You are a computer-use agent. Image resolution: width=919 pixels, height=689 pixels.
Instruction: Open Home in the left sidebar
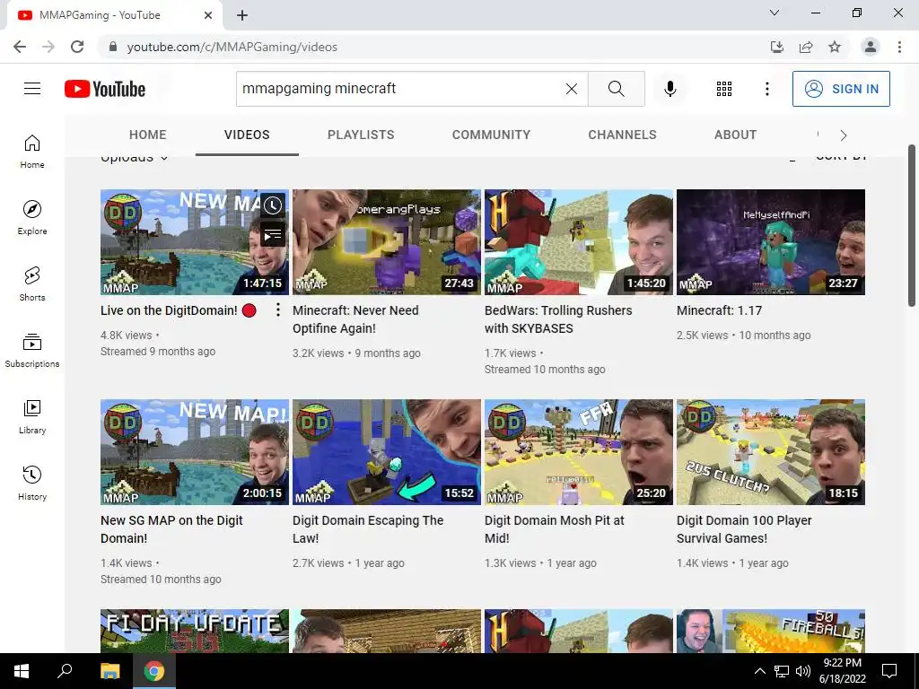coord(32,151)
